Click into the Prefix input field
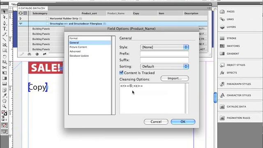263x148 pixels. pos(164,53)
